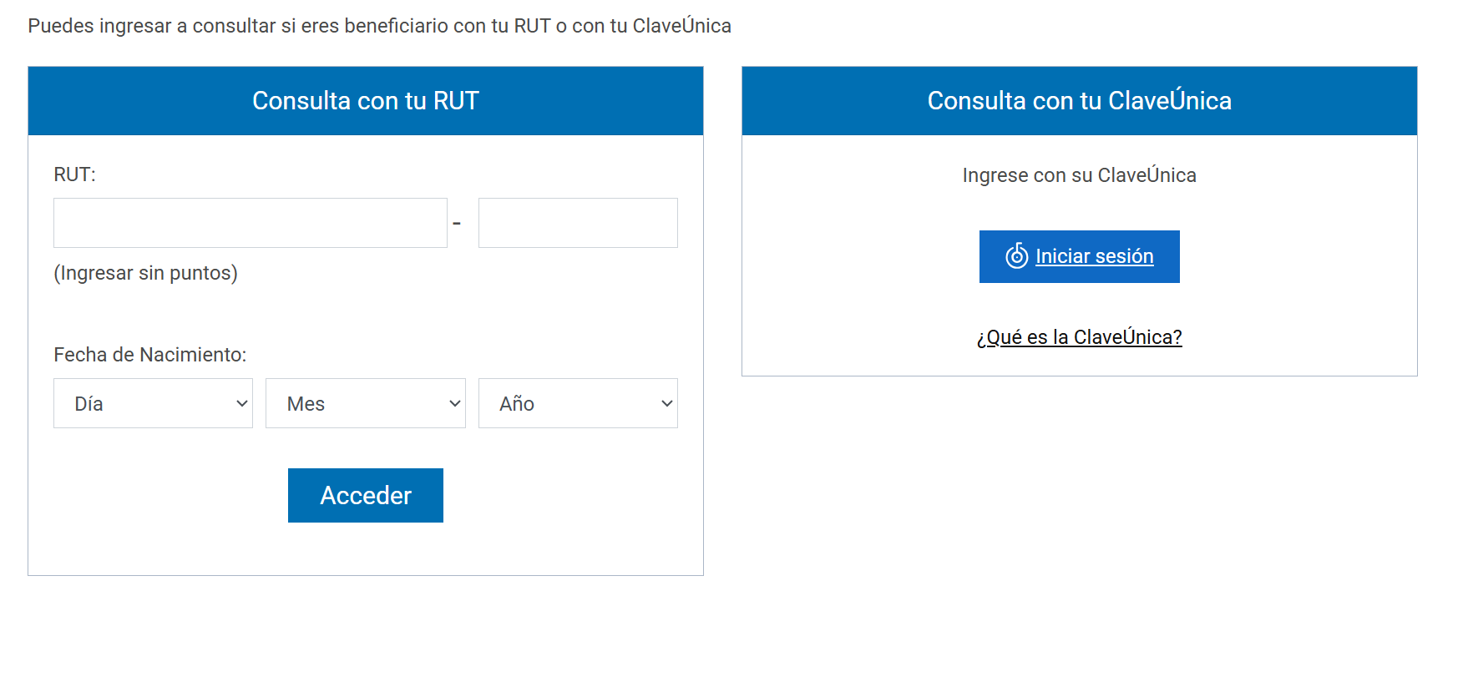Click the Mes dropdown chevron arrow

click(x=454, y=403)
